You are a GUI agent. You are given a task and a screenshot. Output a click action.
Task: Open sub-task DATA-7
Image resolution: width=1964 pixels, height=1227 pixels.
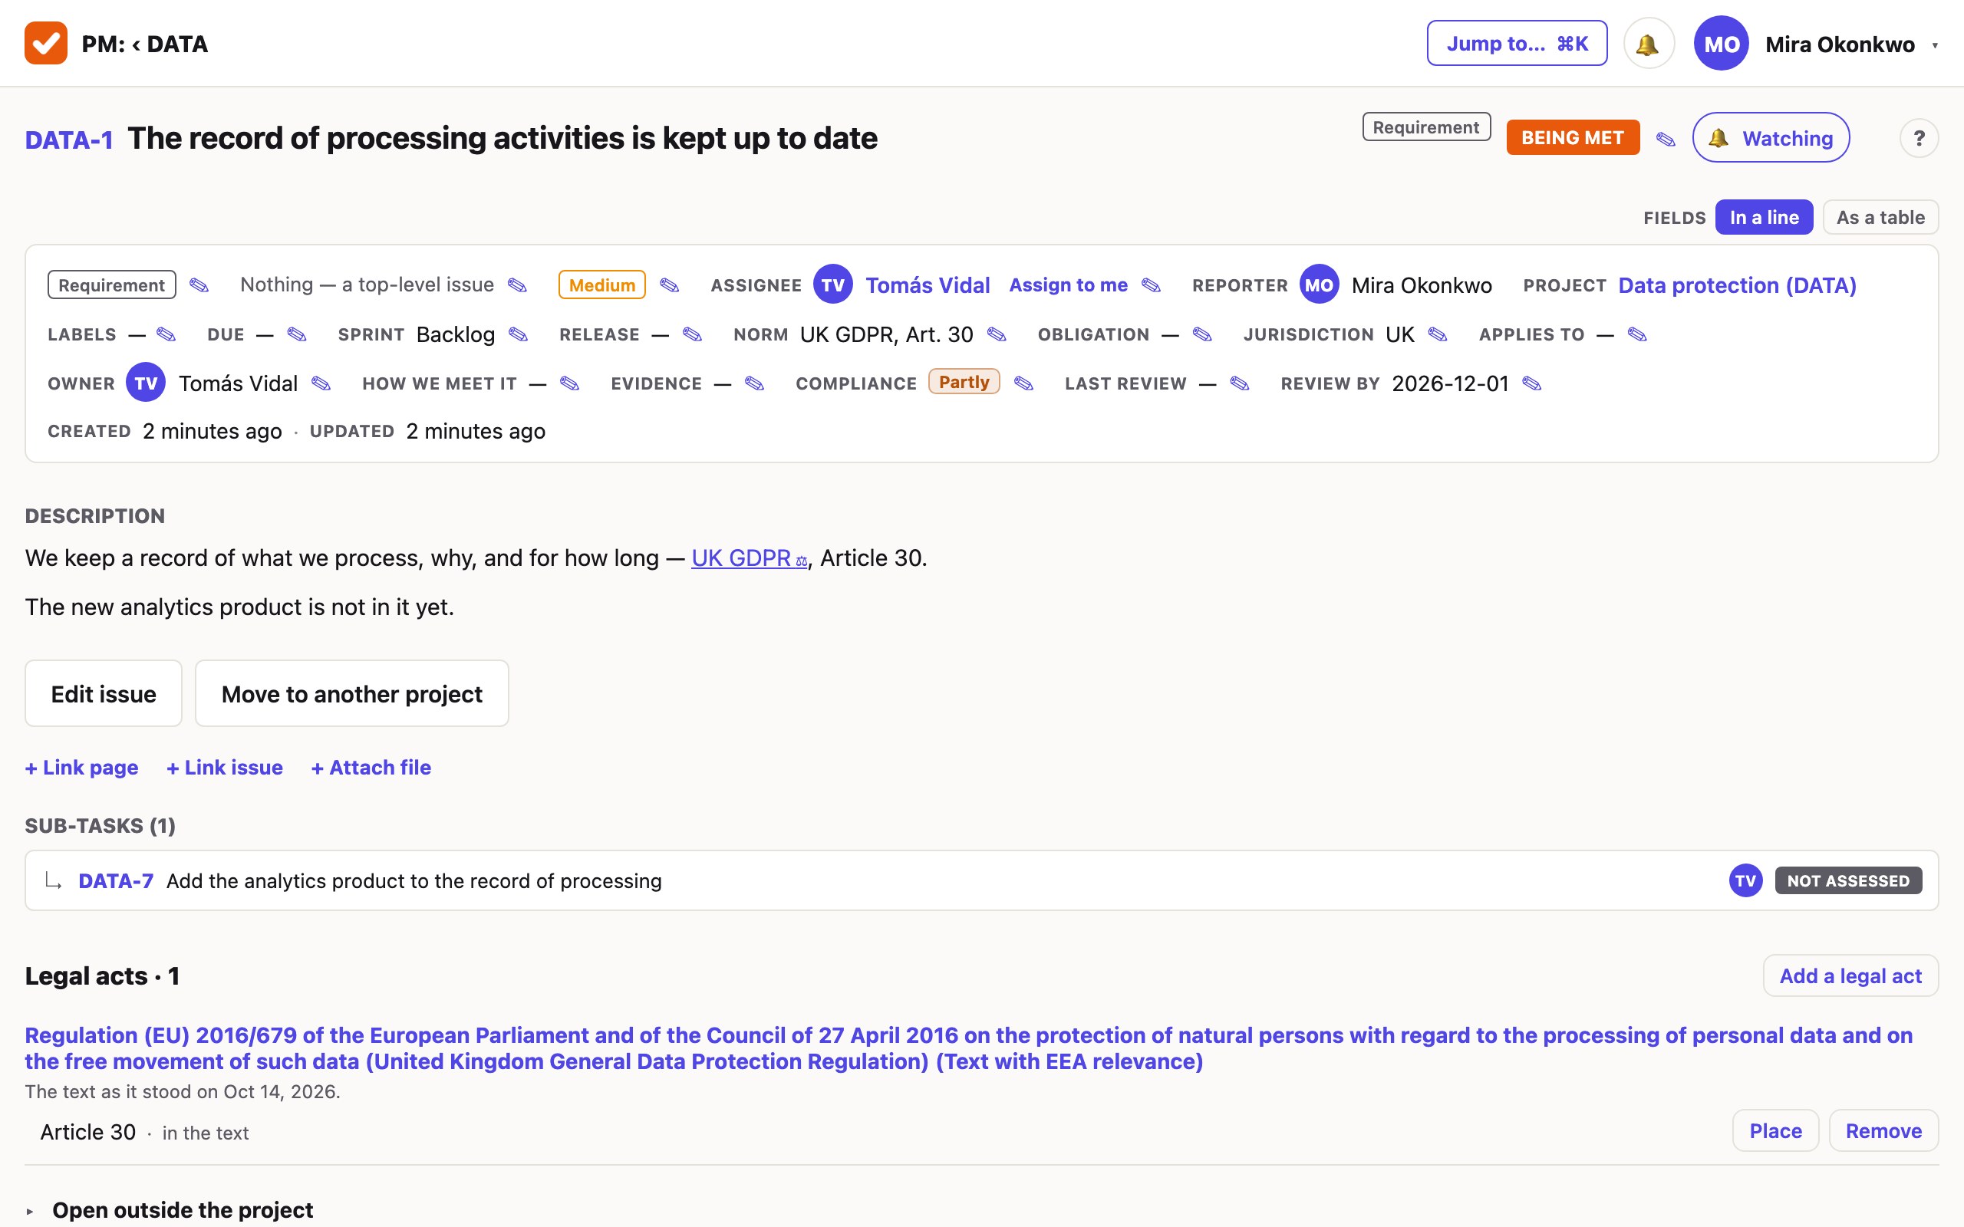115,880
